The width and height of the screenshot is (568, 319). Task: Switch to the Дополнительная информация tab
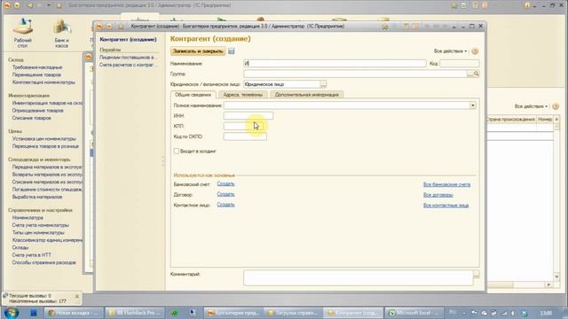point(307,95)
